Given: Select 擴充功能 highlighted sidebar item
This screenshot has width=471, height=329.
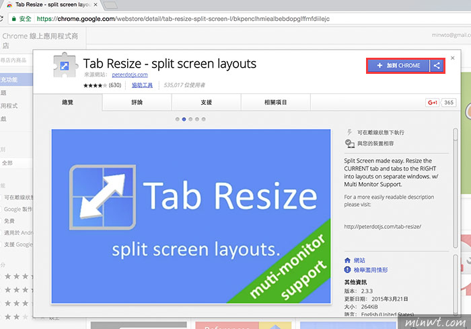Looking at the screenshot, I should click(16, 80).
